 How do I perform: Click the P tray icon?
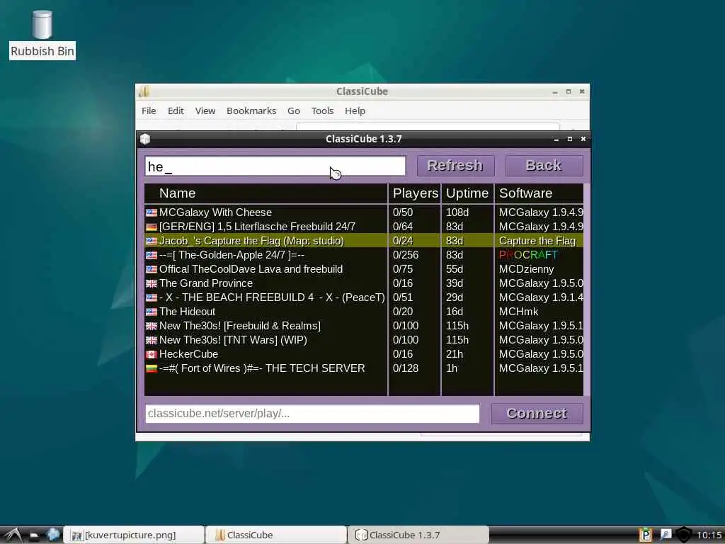coord(646,535)
